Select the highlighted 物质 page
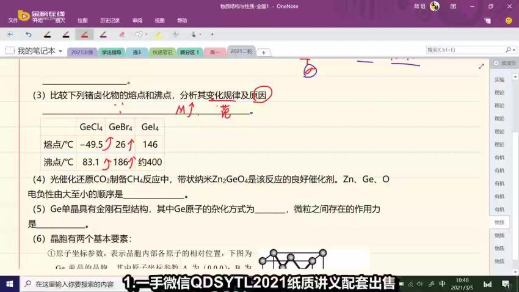 499,222
